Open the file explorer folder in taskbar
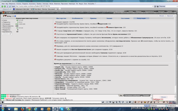 pos(16,109)
